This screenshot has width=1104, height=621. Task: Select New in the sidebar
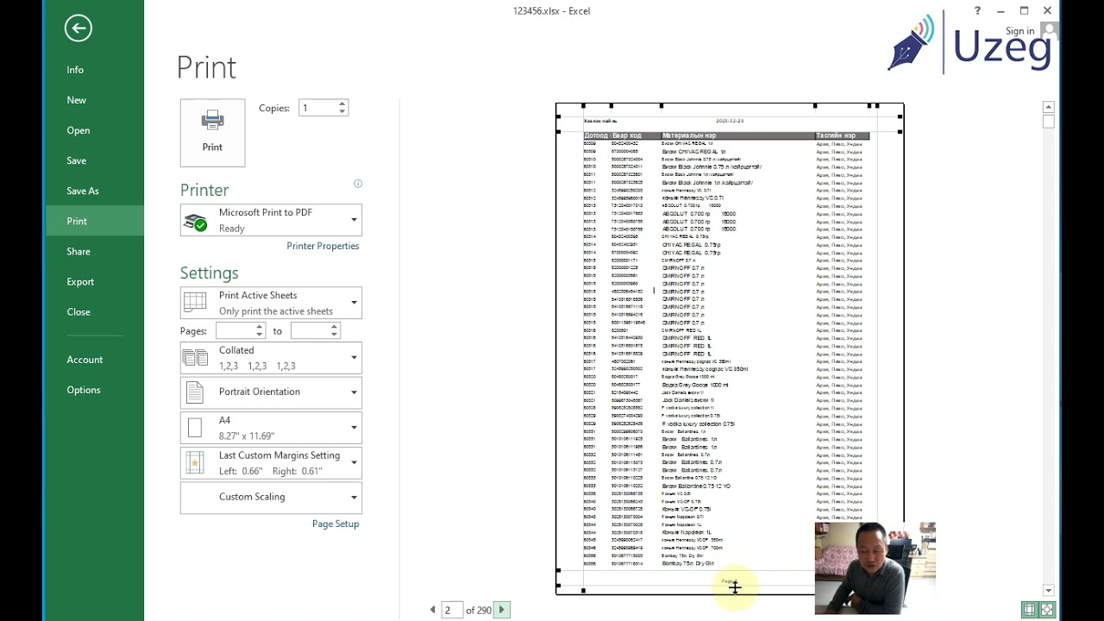coord(77,100)
